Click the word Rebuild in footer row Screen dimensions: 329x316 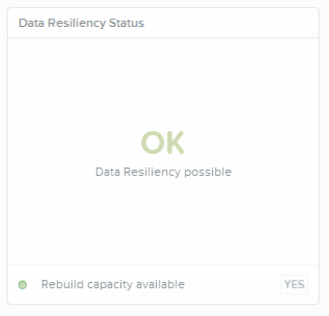tap(62, 284)
